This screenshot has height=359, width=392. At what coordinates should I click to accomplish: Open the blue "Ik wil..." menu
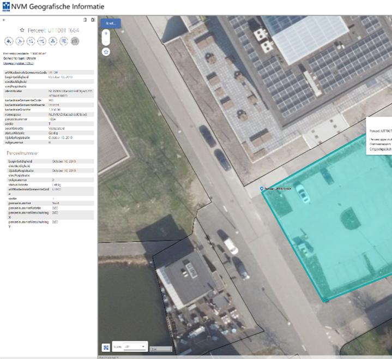click(x=110, y=23)
